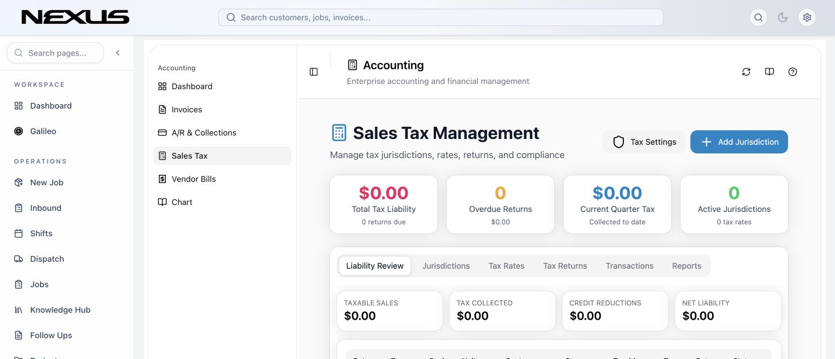Open settings gear icon
This screenshot has width=835, height=359.
coord(807,17)
